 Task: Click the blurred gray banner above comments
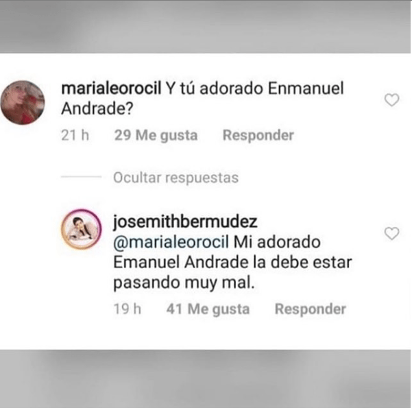[x=205, y=26]
